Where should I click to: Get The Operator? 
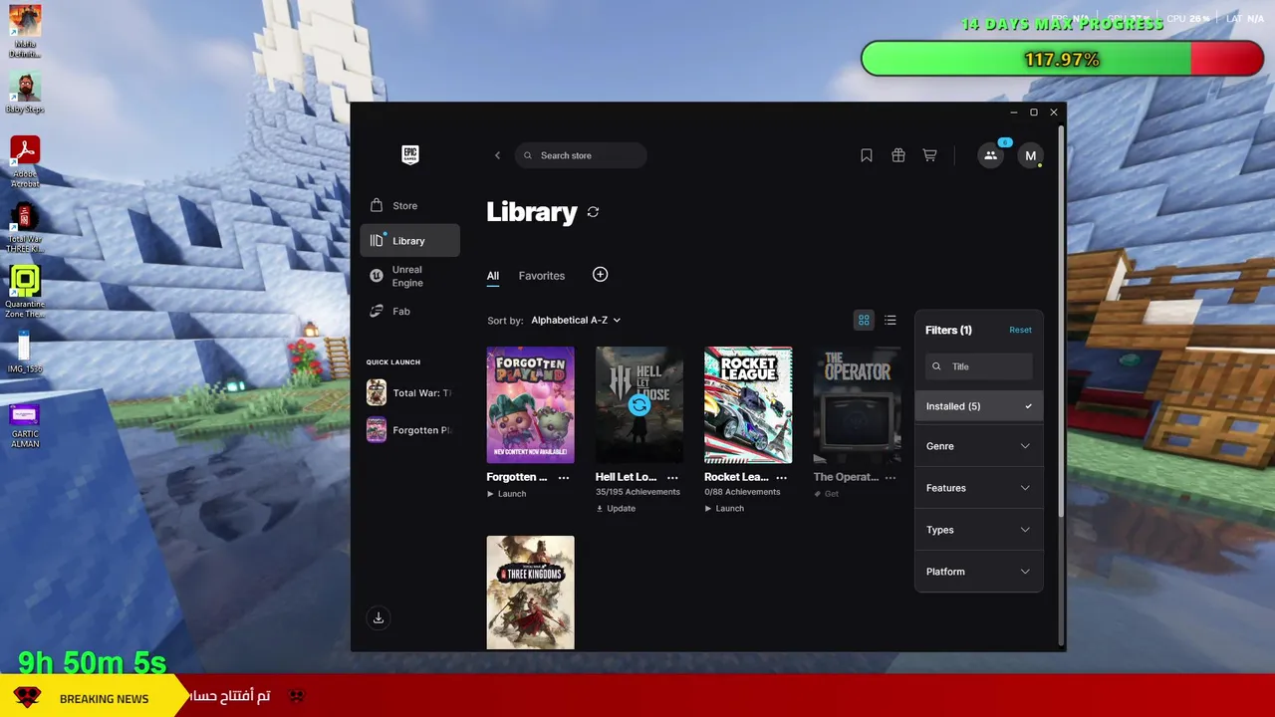pyautogui.click(x=826, y=494)
